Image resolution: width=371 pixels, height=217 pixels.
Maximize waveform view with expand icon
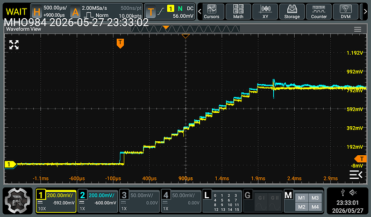coord(14,45)
